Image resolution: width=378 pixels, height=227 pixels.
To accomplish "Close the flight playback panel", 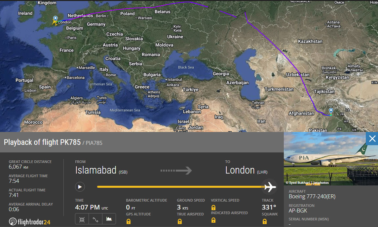I will (x=372, y=139).
